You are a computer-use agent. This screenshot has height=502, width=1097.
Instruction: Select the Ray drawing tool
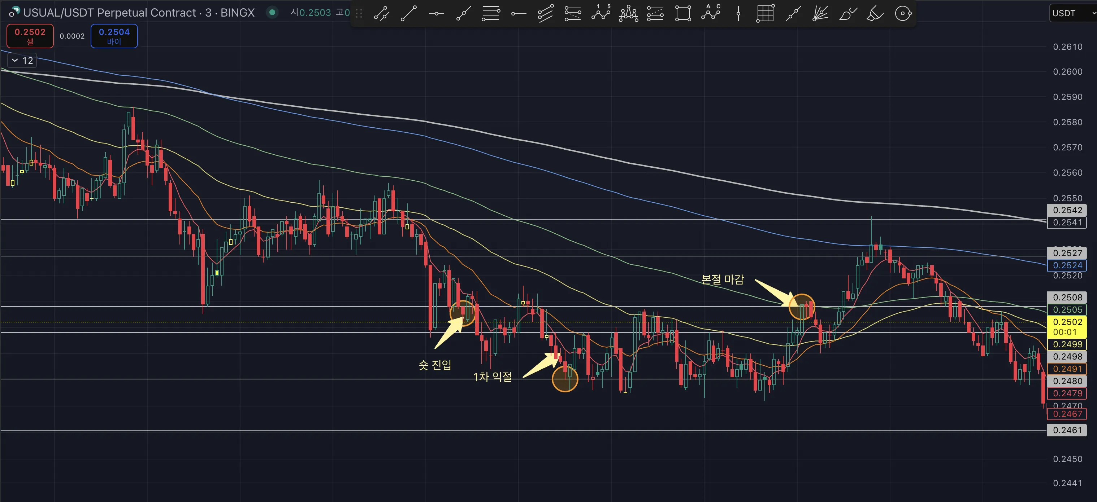[463, 14]
